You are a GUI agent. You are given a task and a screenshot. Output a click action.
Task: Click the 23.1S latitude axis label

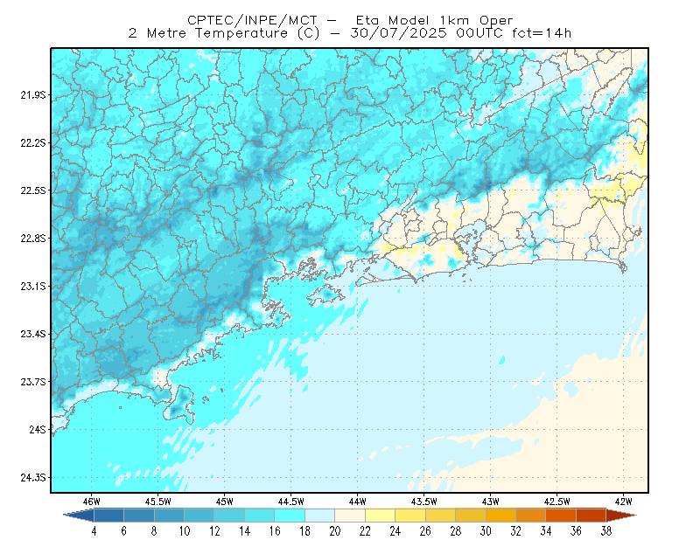(33, 287)
